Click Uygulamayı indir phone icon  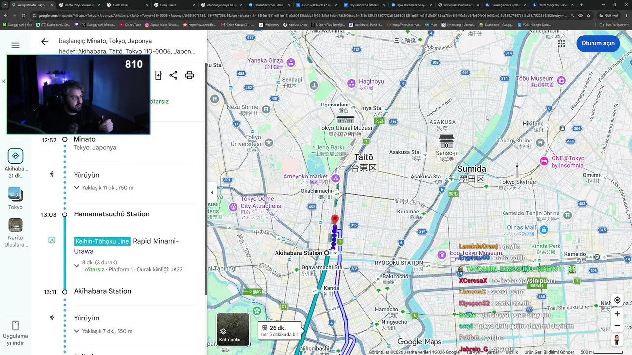(15, 326)
